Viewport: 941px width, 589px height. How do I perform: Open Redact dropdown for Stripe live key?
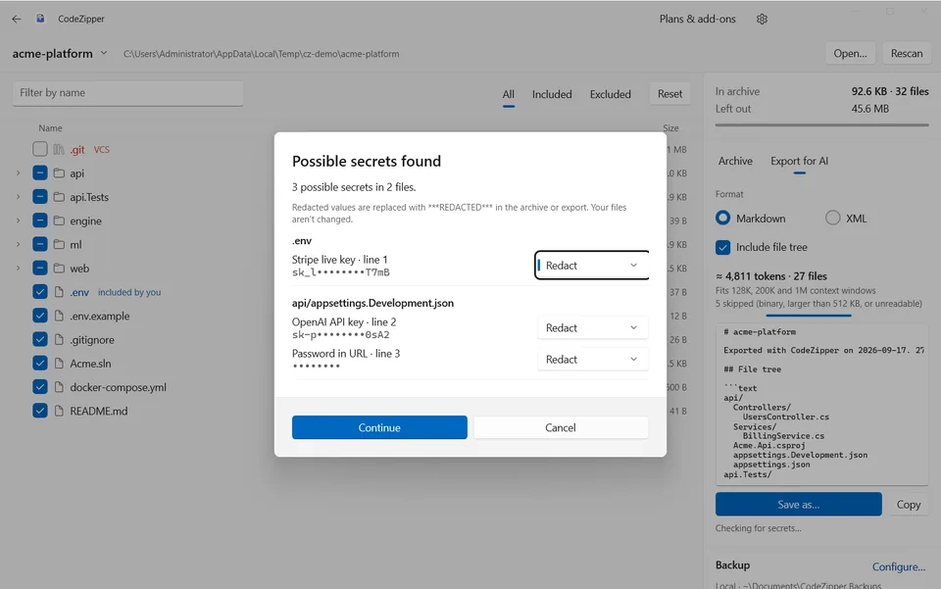pos(592,266)
